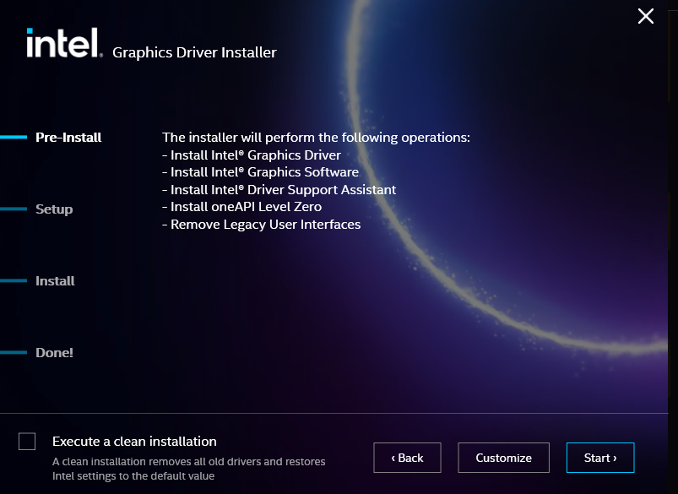The width and height of the screenshot is (678, 494).
Task: Click 'Install Intel Graphics Software' line
Action: point(260,172)
